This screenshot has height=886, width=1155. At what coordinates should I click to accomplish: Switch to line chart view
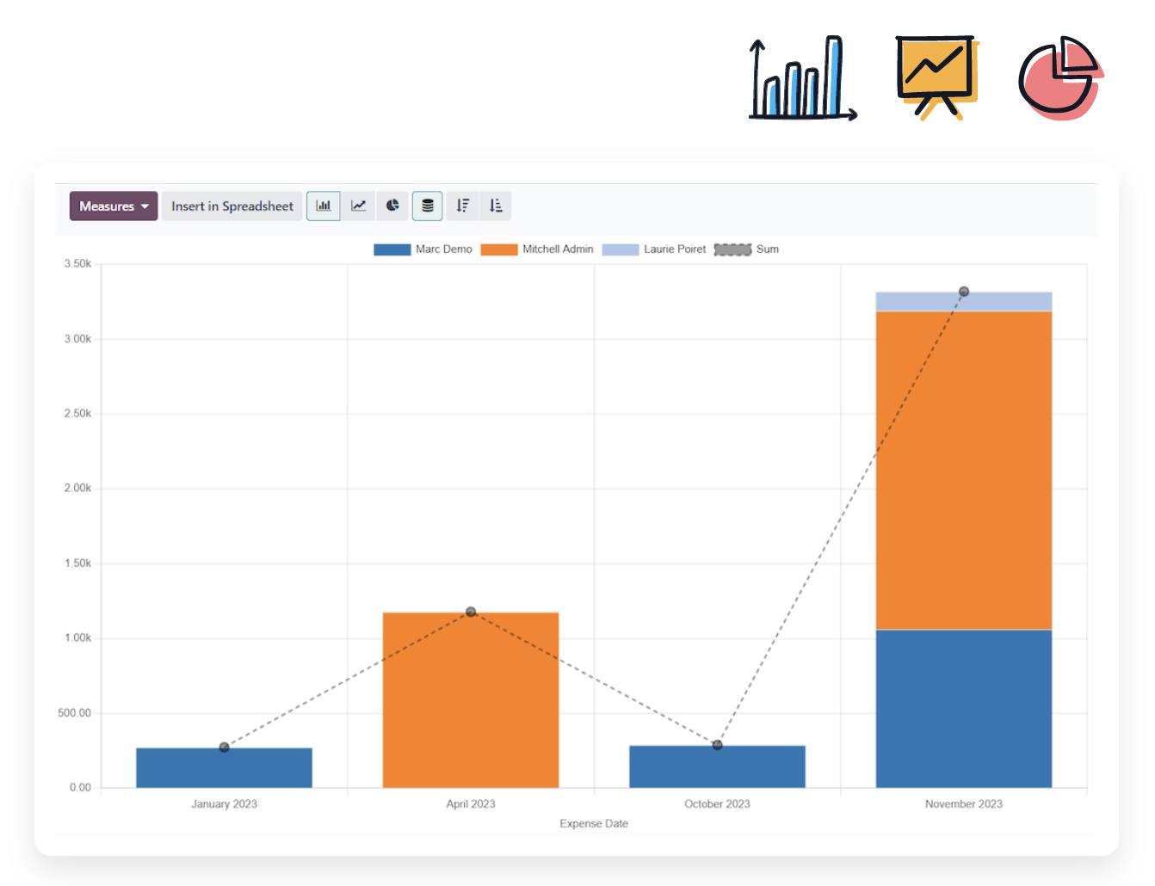point(359,206)
